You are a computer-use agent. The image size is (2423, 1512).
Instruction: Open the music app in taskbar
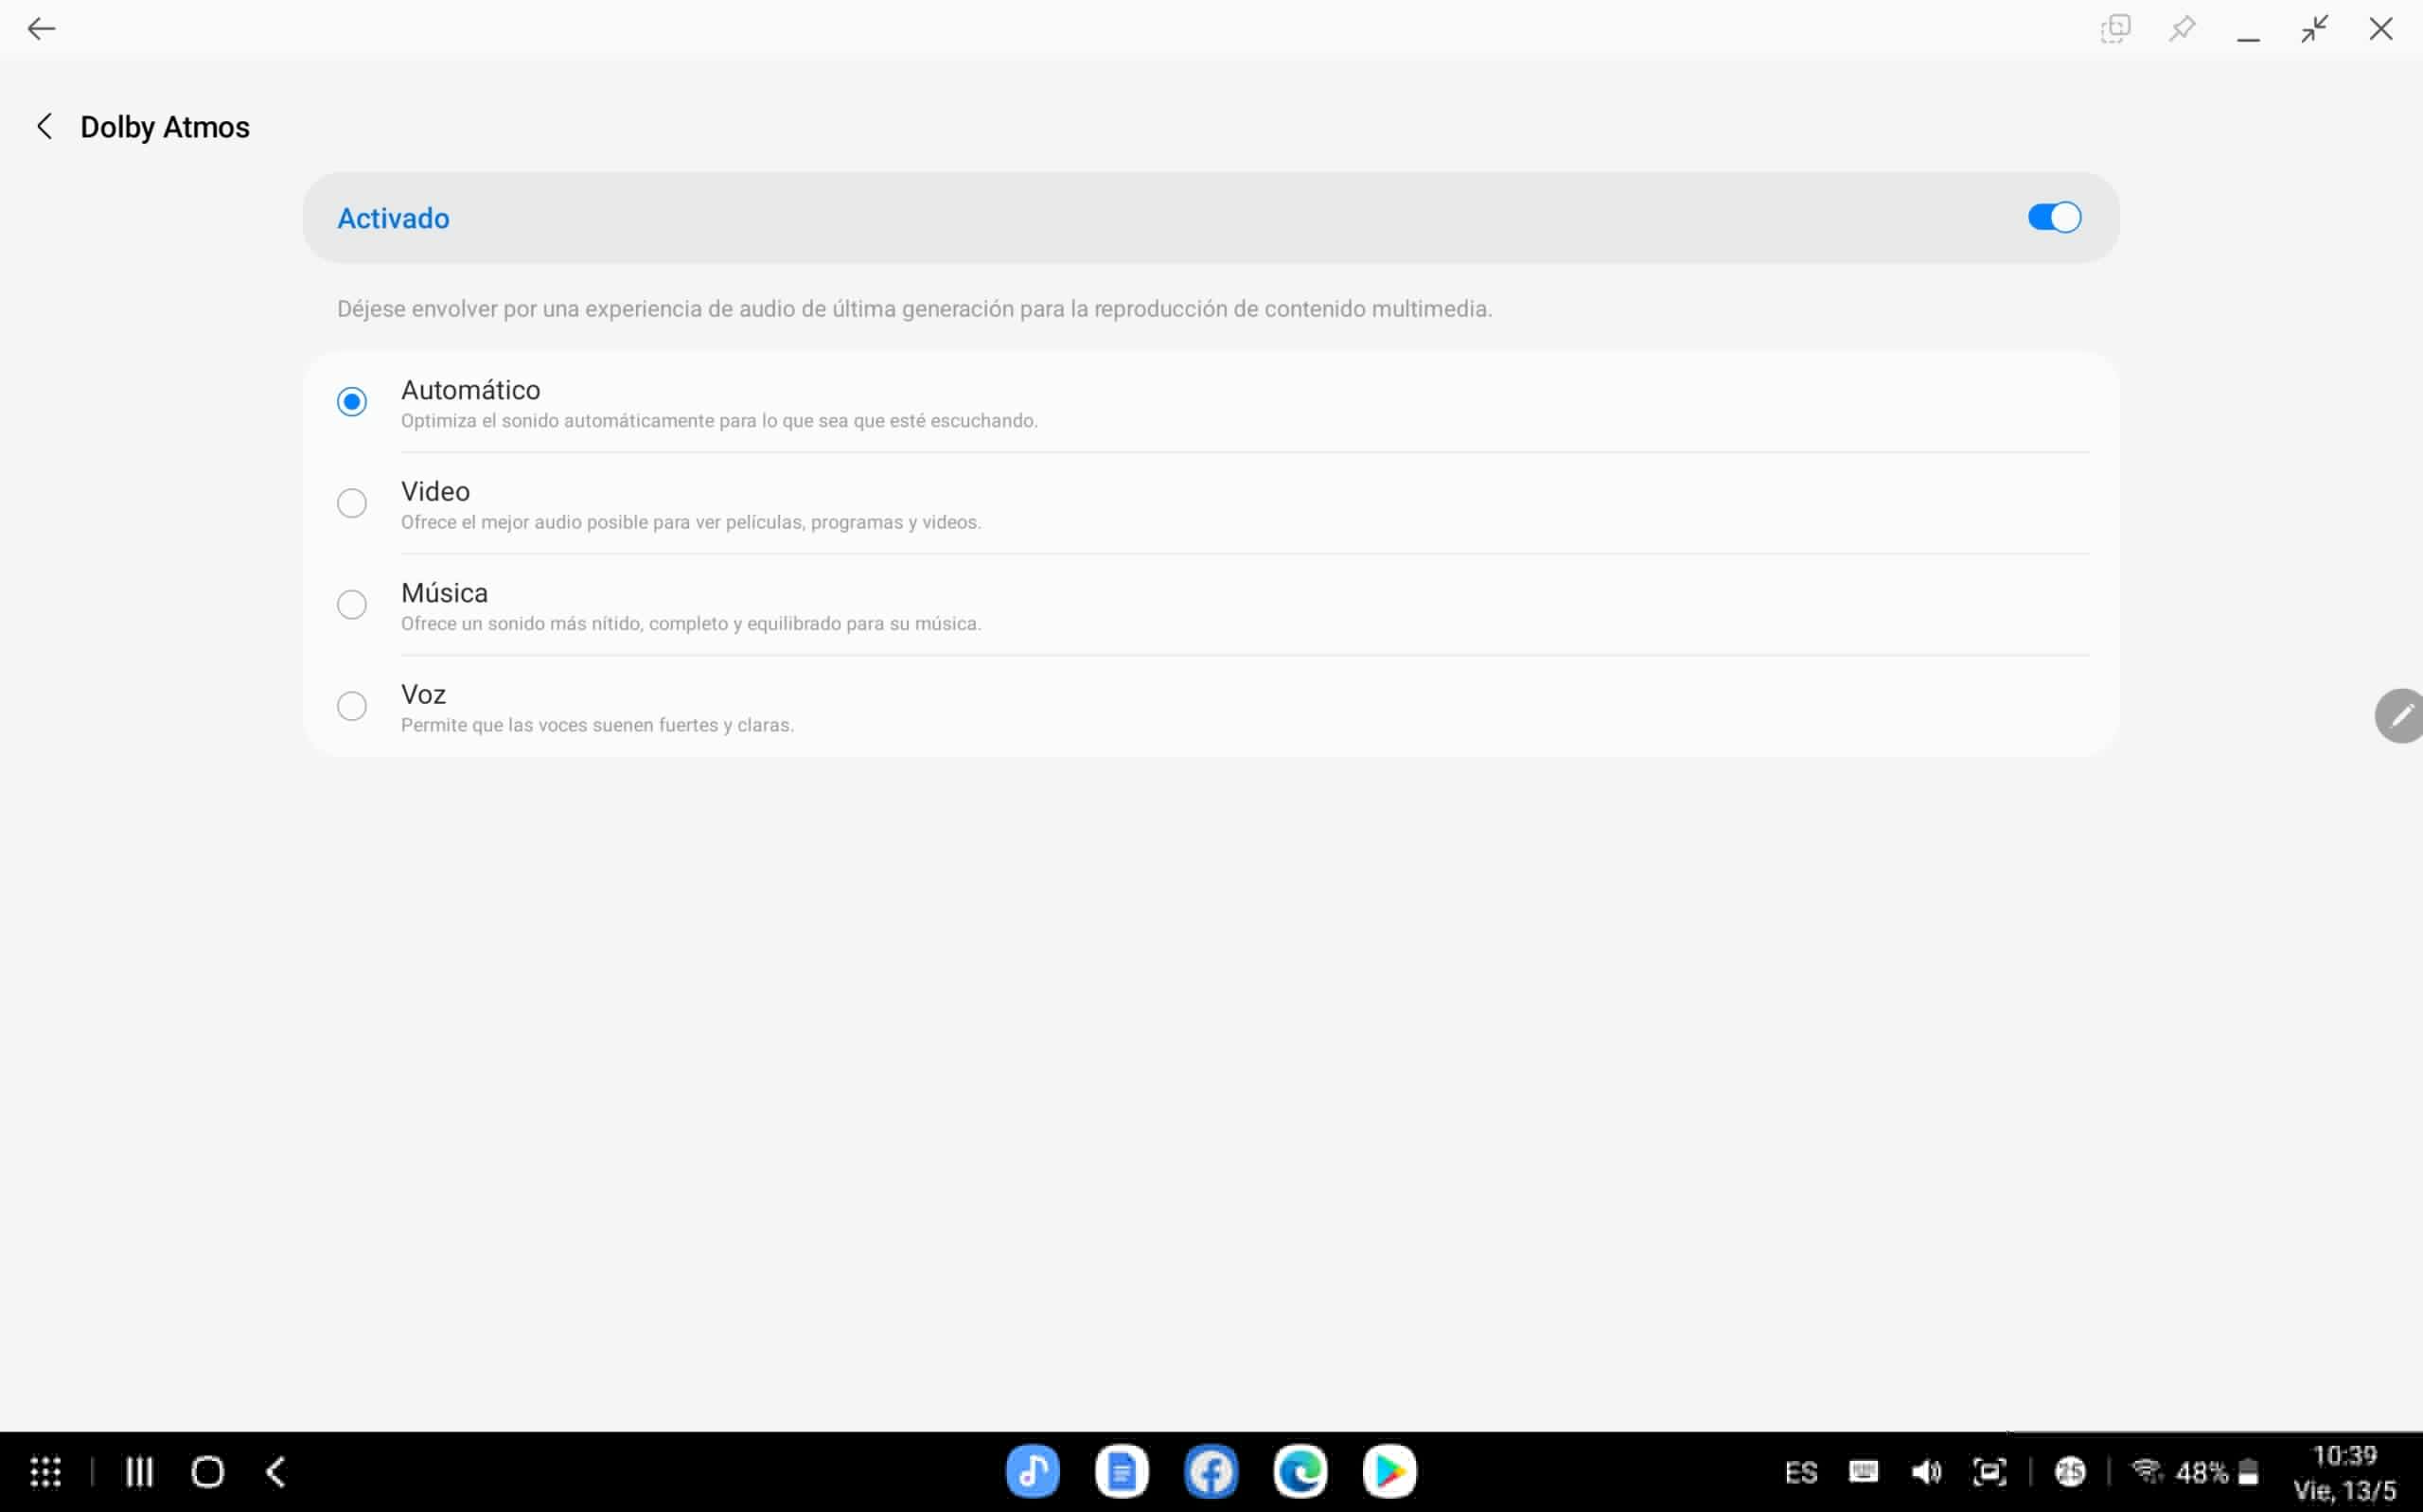(x=1032, y=1471)
